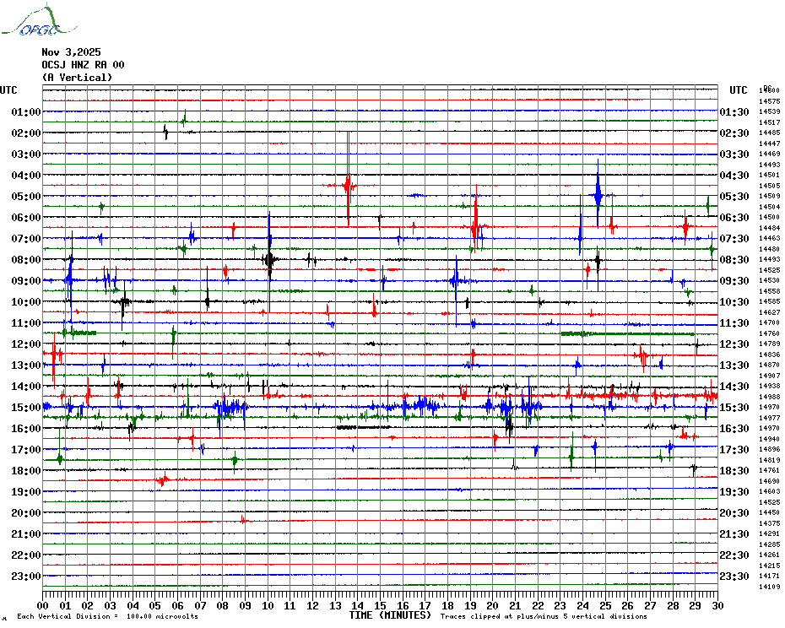785x628 pixels.
Task: Click the station label 'OCSJ HNZ RA 00'
Action: (x=83, y=65)
